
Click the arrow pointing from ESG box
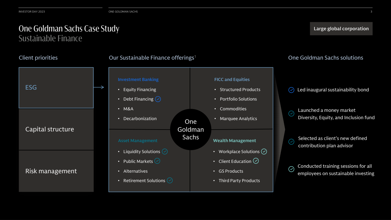[x=99, y=87]
